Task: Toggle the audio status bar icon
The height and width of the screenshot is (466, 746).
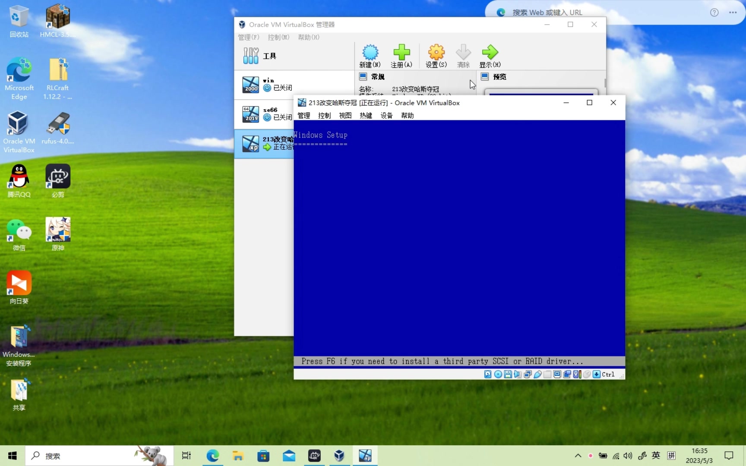Action: (x=518, y=374)
